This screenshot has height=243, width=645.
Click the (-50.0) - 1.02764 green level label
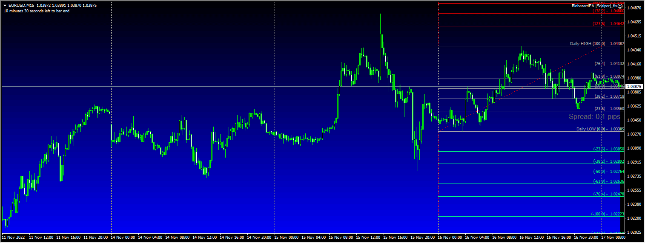(x=608, y=172)
